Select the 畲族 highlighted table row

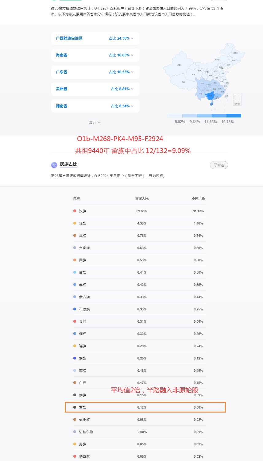pyautogui.click(x=145, y=407)
